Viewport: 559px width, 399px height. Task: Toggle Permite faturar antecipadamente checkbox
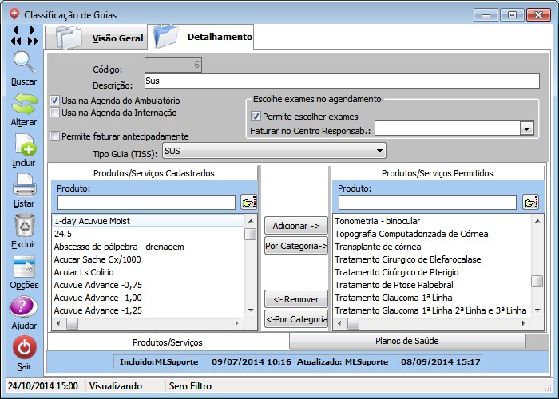(x=55, y=136)
